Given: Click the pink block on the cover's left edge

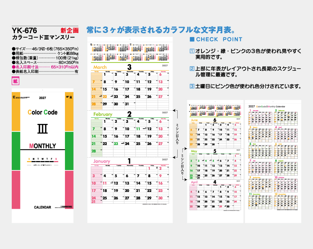Looking at the screenshot, I should 16,190.
